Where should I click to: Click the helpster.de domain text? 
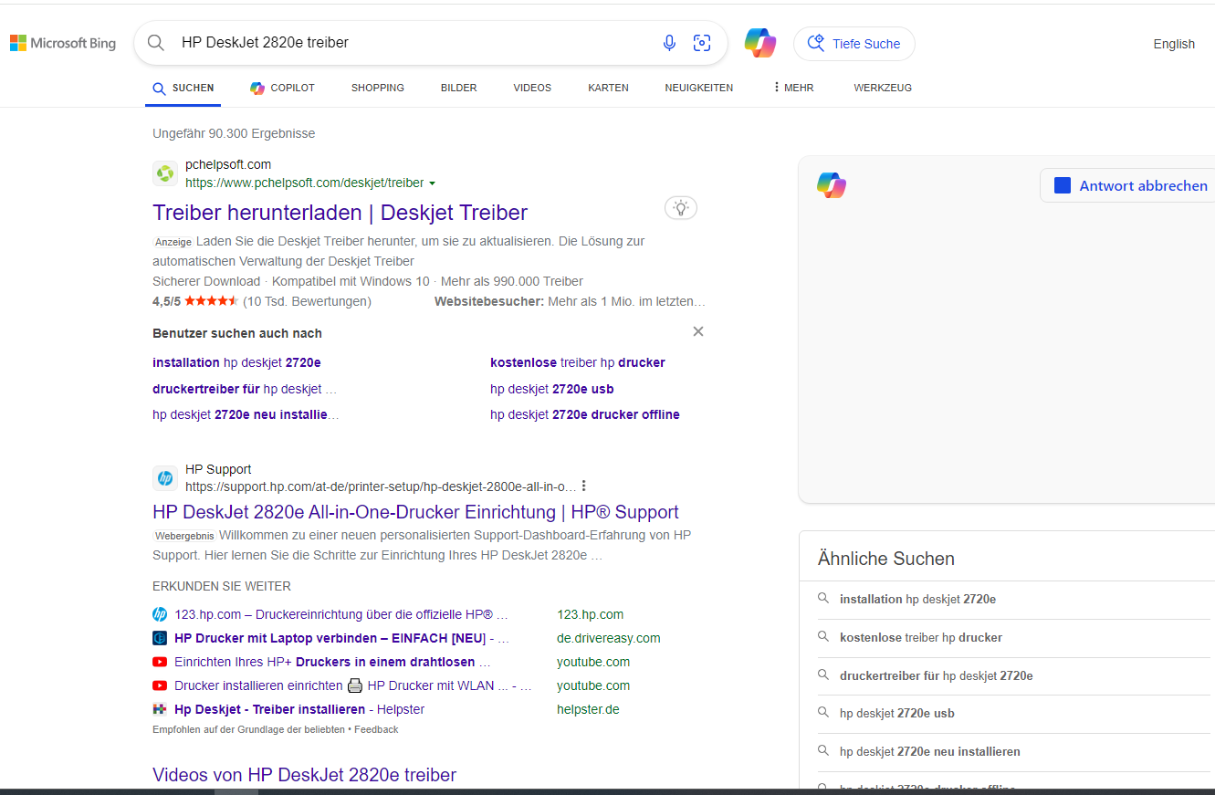588,710
